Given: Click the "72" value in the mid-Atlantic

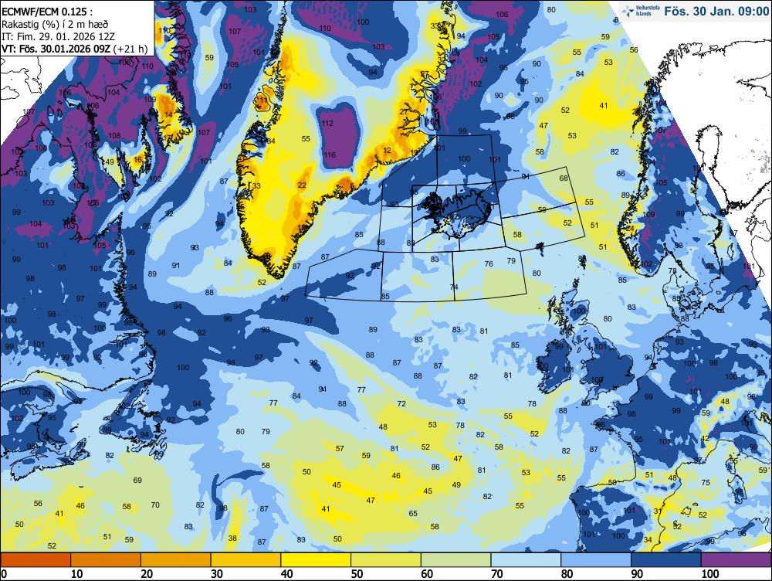Looking at the screenshot, I should click(401, 403).
